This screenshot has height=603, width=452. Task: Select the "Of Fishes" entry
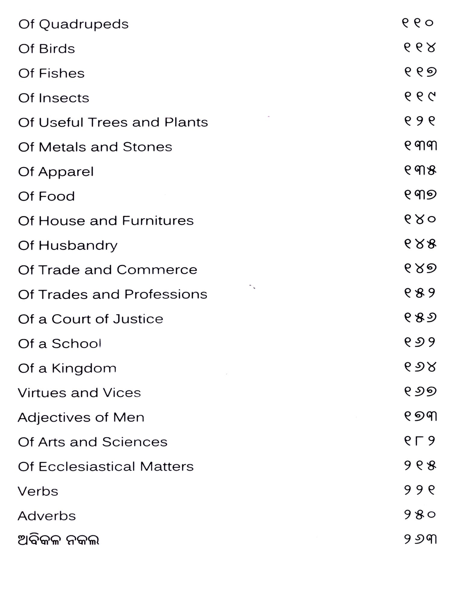click(x=51, y=73)
